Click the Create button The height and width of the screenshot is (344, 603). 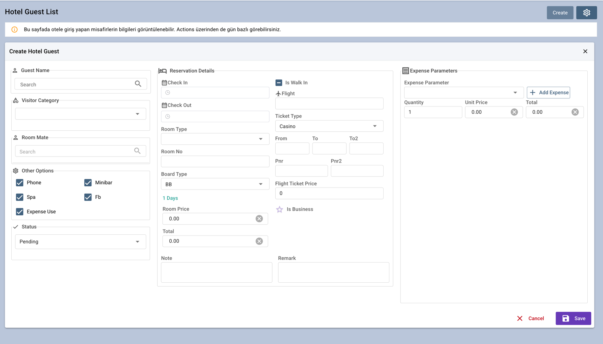(560, 13)
